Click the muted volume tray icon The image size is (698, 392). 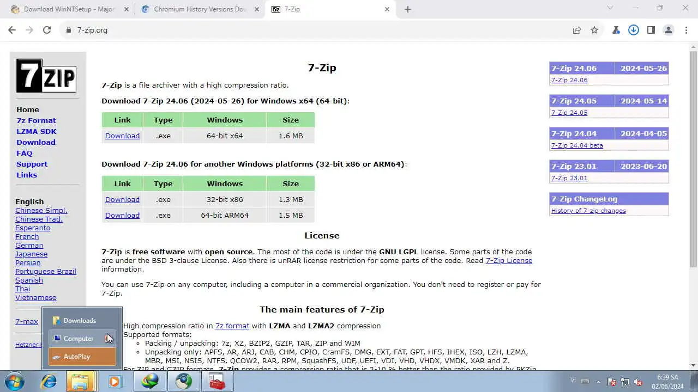[x=639, y=382]
